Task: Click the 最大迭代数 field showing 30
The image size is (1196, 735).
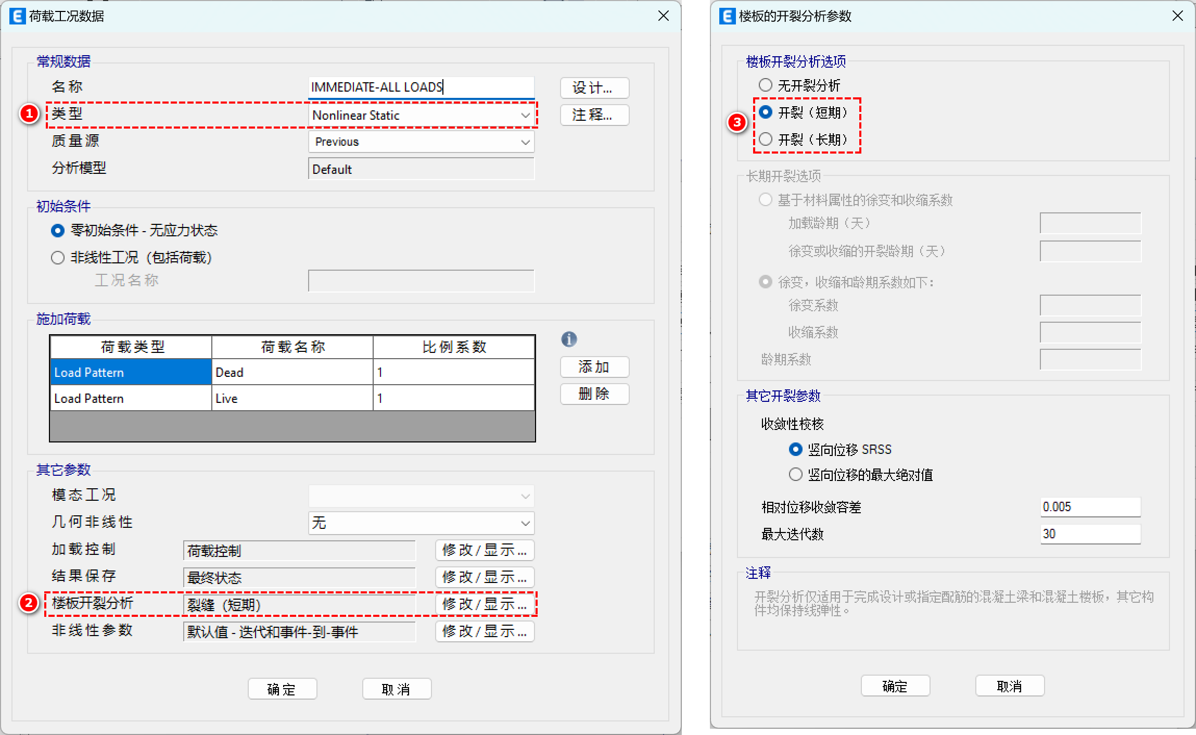Action: coord(1090,534)
